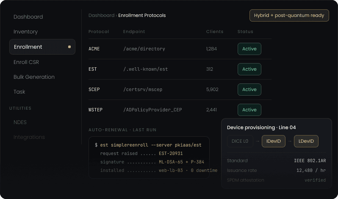Viewport: 338px width, 199px height.
Task: Open Enroll CSR in the sidebar
Action: [x=26, y=62]
